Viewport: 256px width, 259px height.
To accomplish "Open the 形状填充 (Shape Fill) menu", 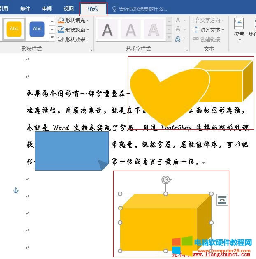I will tap(73, 20).
